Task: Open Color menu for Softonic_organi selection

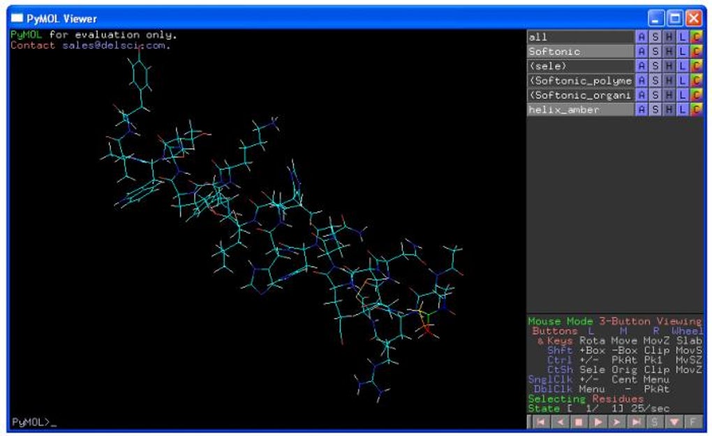Action: (696, 95)
